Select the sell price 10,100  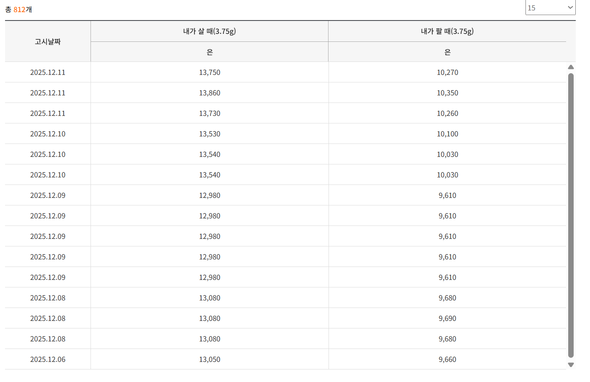pos(448,134)
